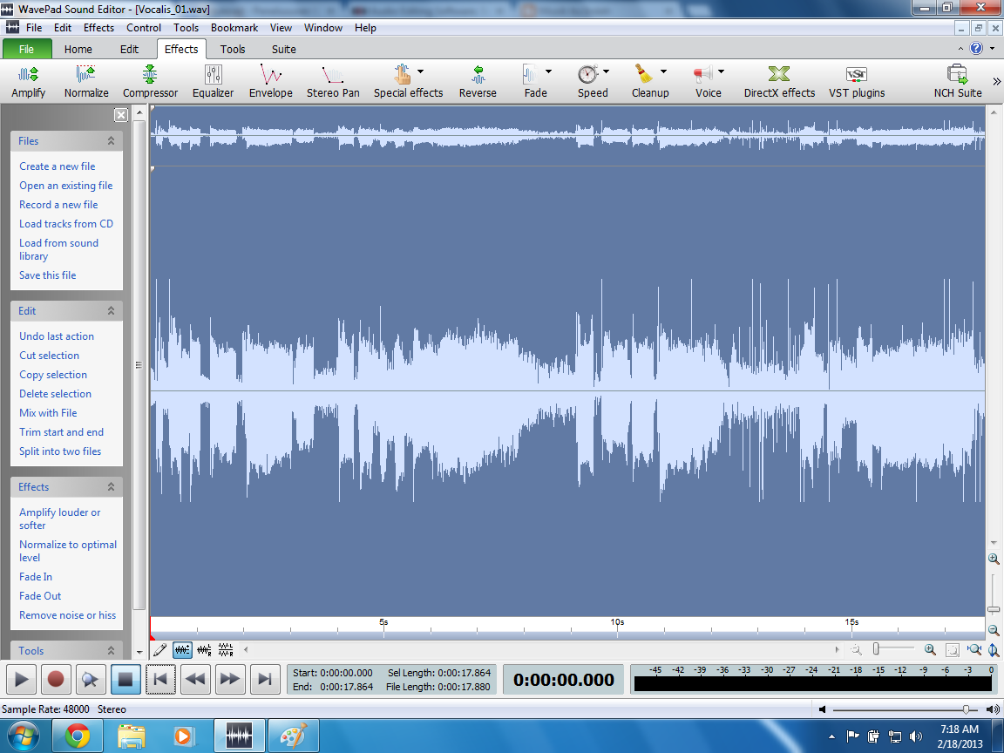
Task: Zoom in using vertical magnifier plus
Action: tap(994, 559)
